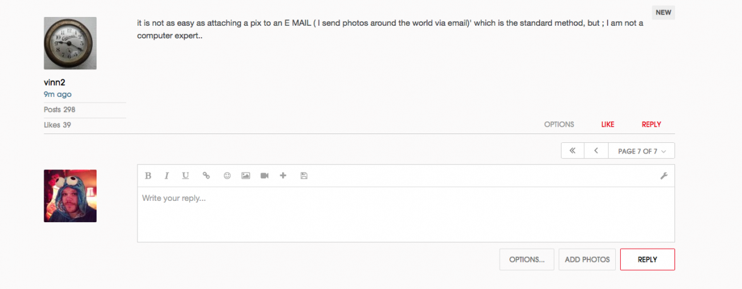
Task: Save draft with the floppy disk icon
Action: (303, 176)
